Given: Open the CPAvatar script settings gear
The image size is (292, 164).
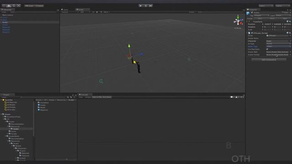Looking at the screenshot, I should [290, 33].
